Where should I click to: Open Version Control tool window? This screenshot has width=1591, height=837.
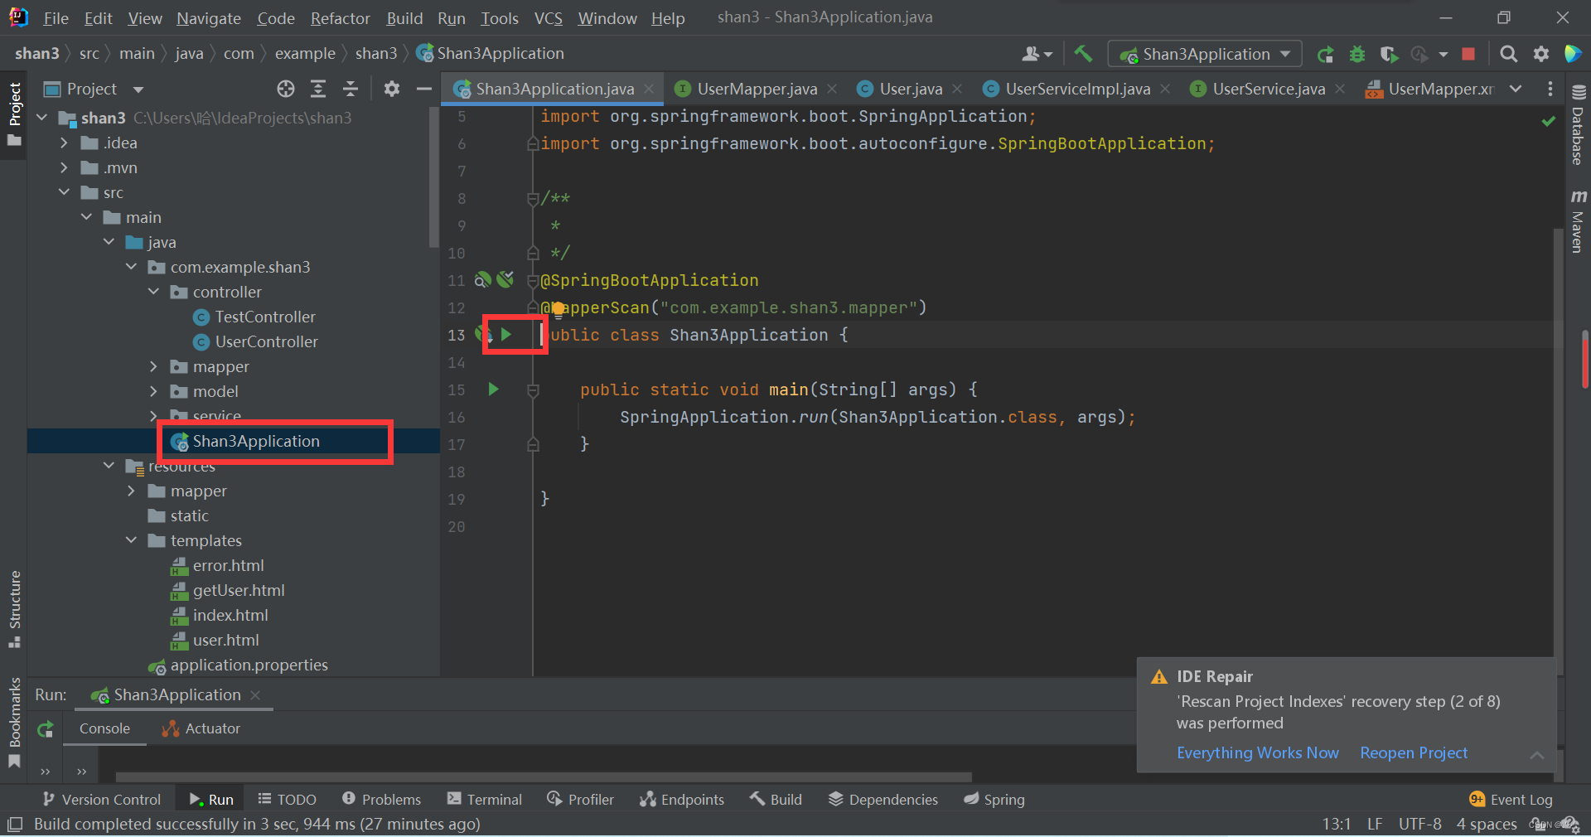click(x=102, y=799)
